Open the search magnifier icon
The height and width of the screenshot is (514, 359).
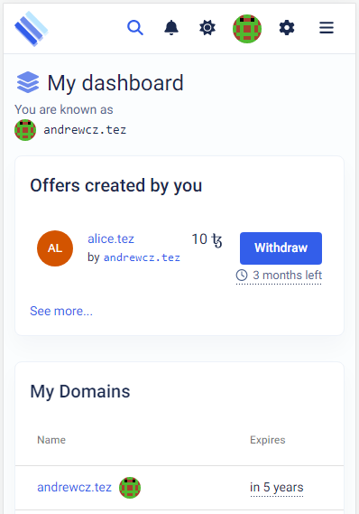click(x=135, y=28)
